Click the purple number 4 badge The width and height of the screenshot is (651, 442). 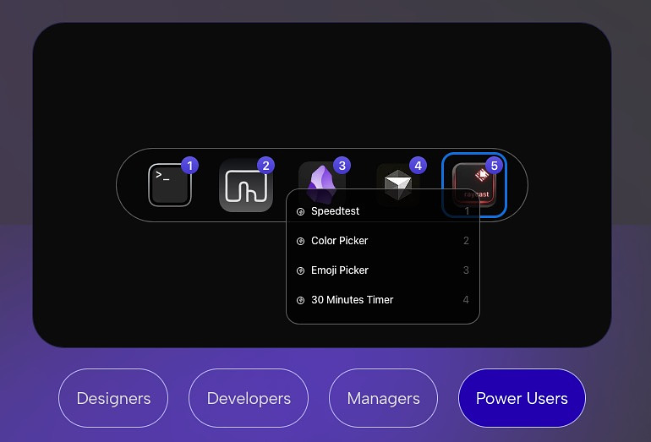pyautogui.click(x=418, y=166)
